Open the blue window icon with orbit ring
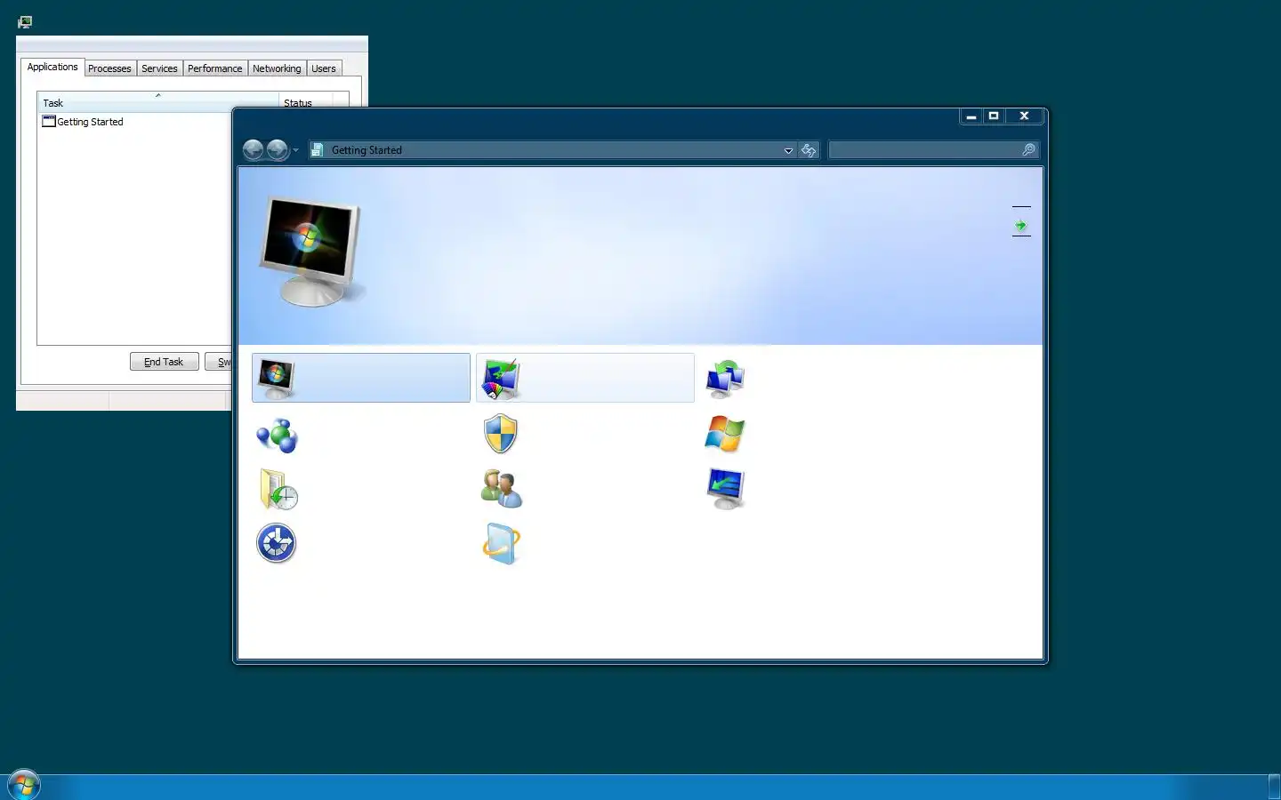This screenshot has width=1281, height=800. pyautogui.click(x=502, y=544)
